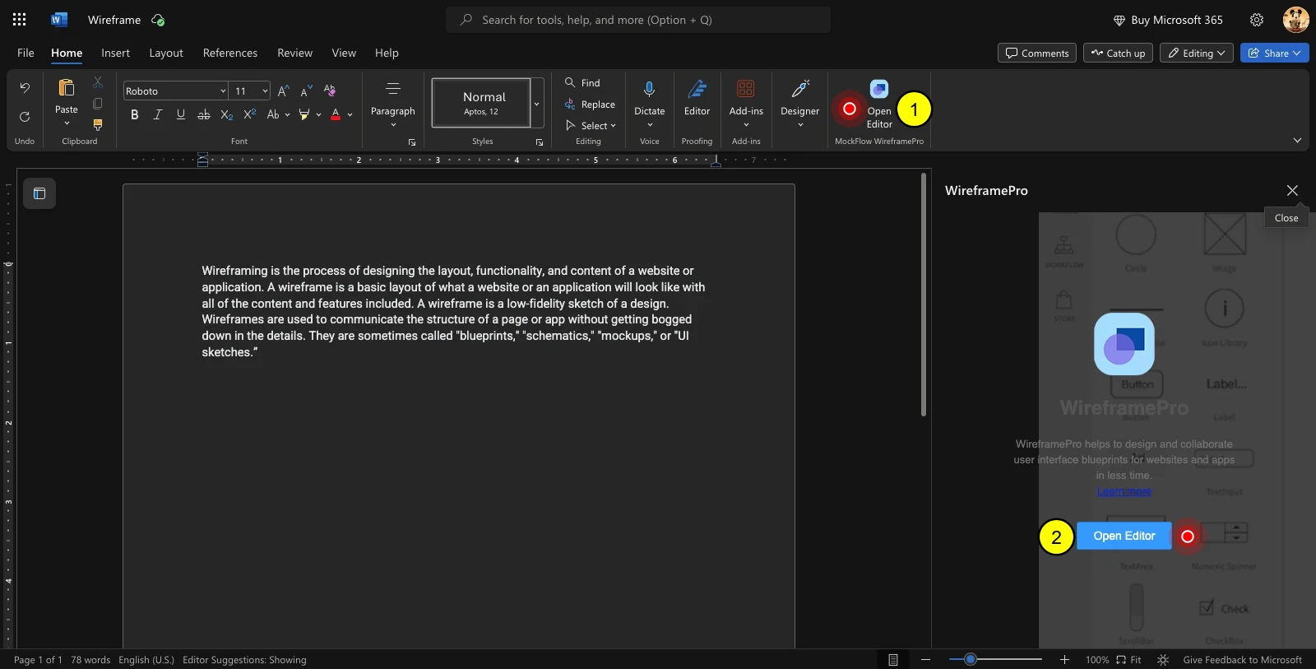
Task: Click the Share button
Action: pos(1274,53)
